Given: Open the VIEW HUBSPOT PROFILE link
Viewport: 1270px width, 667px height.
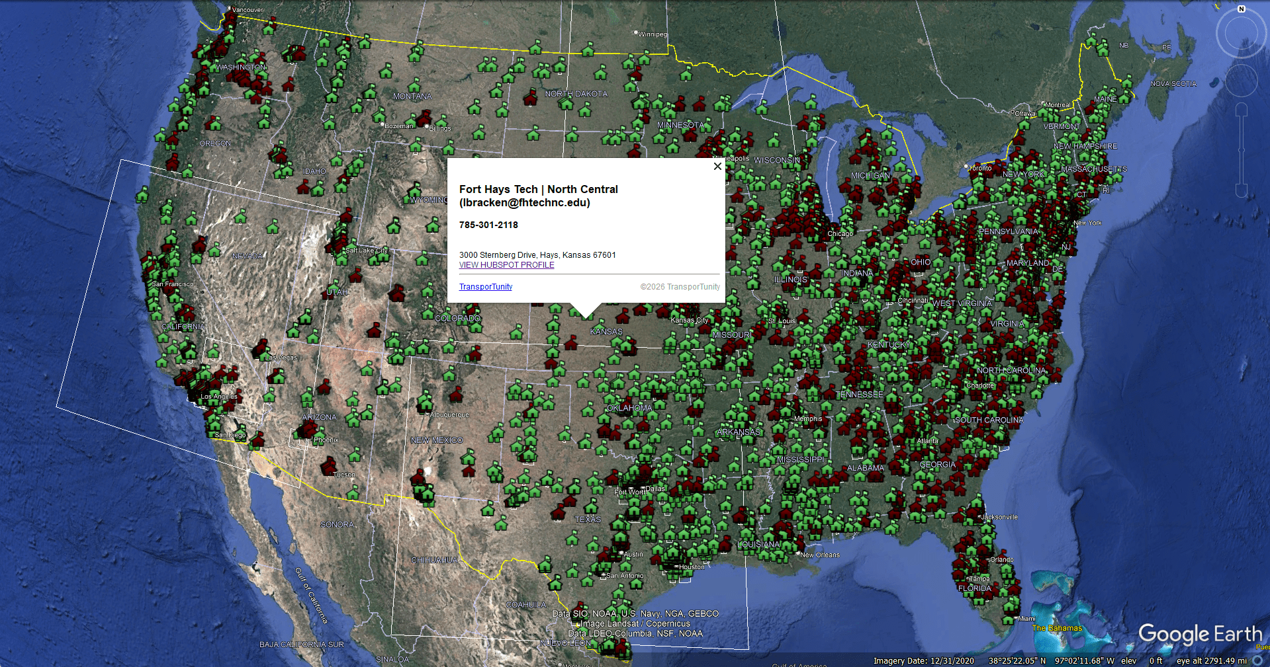Looking at the screenshot, I should tap(507, 265).
